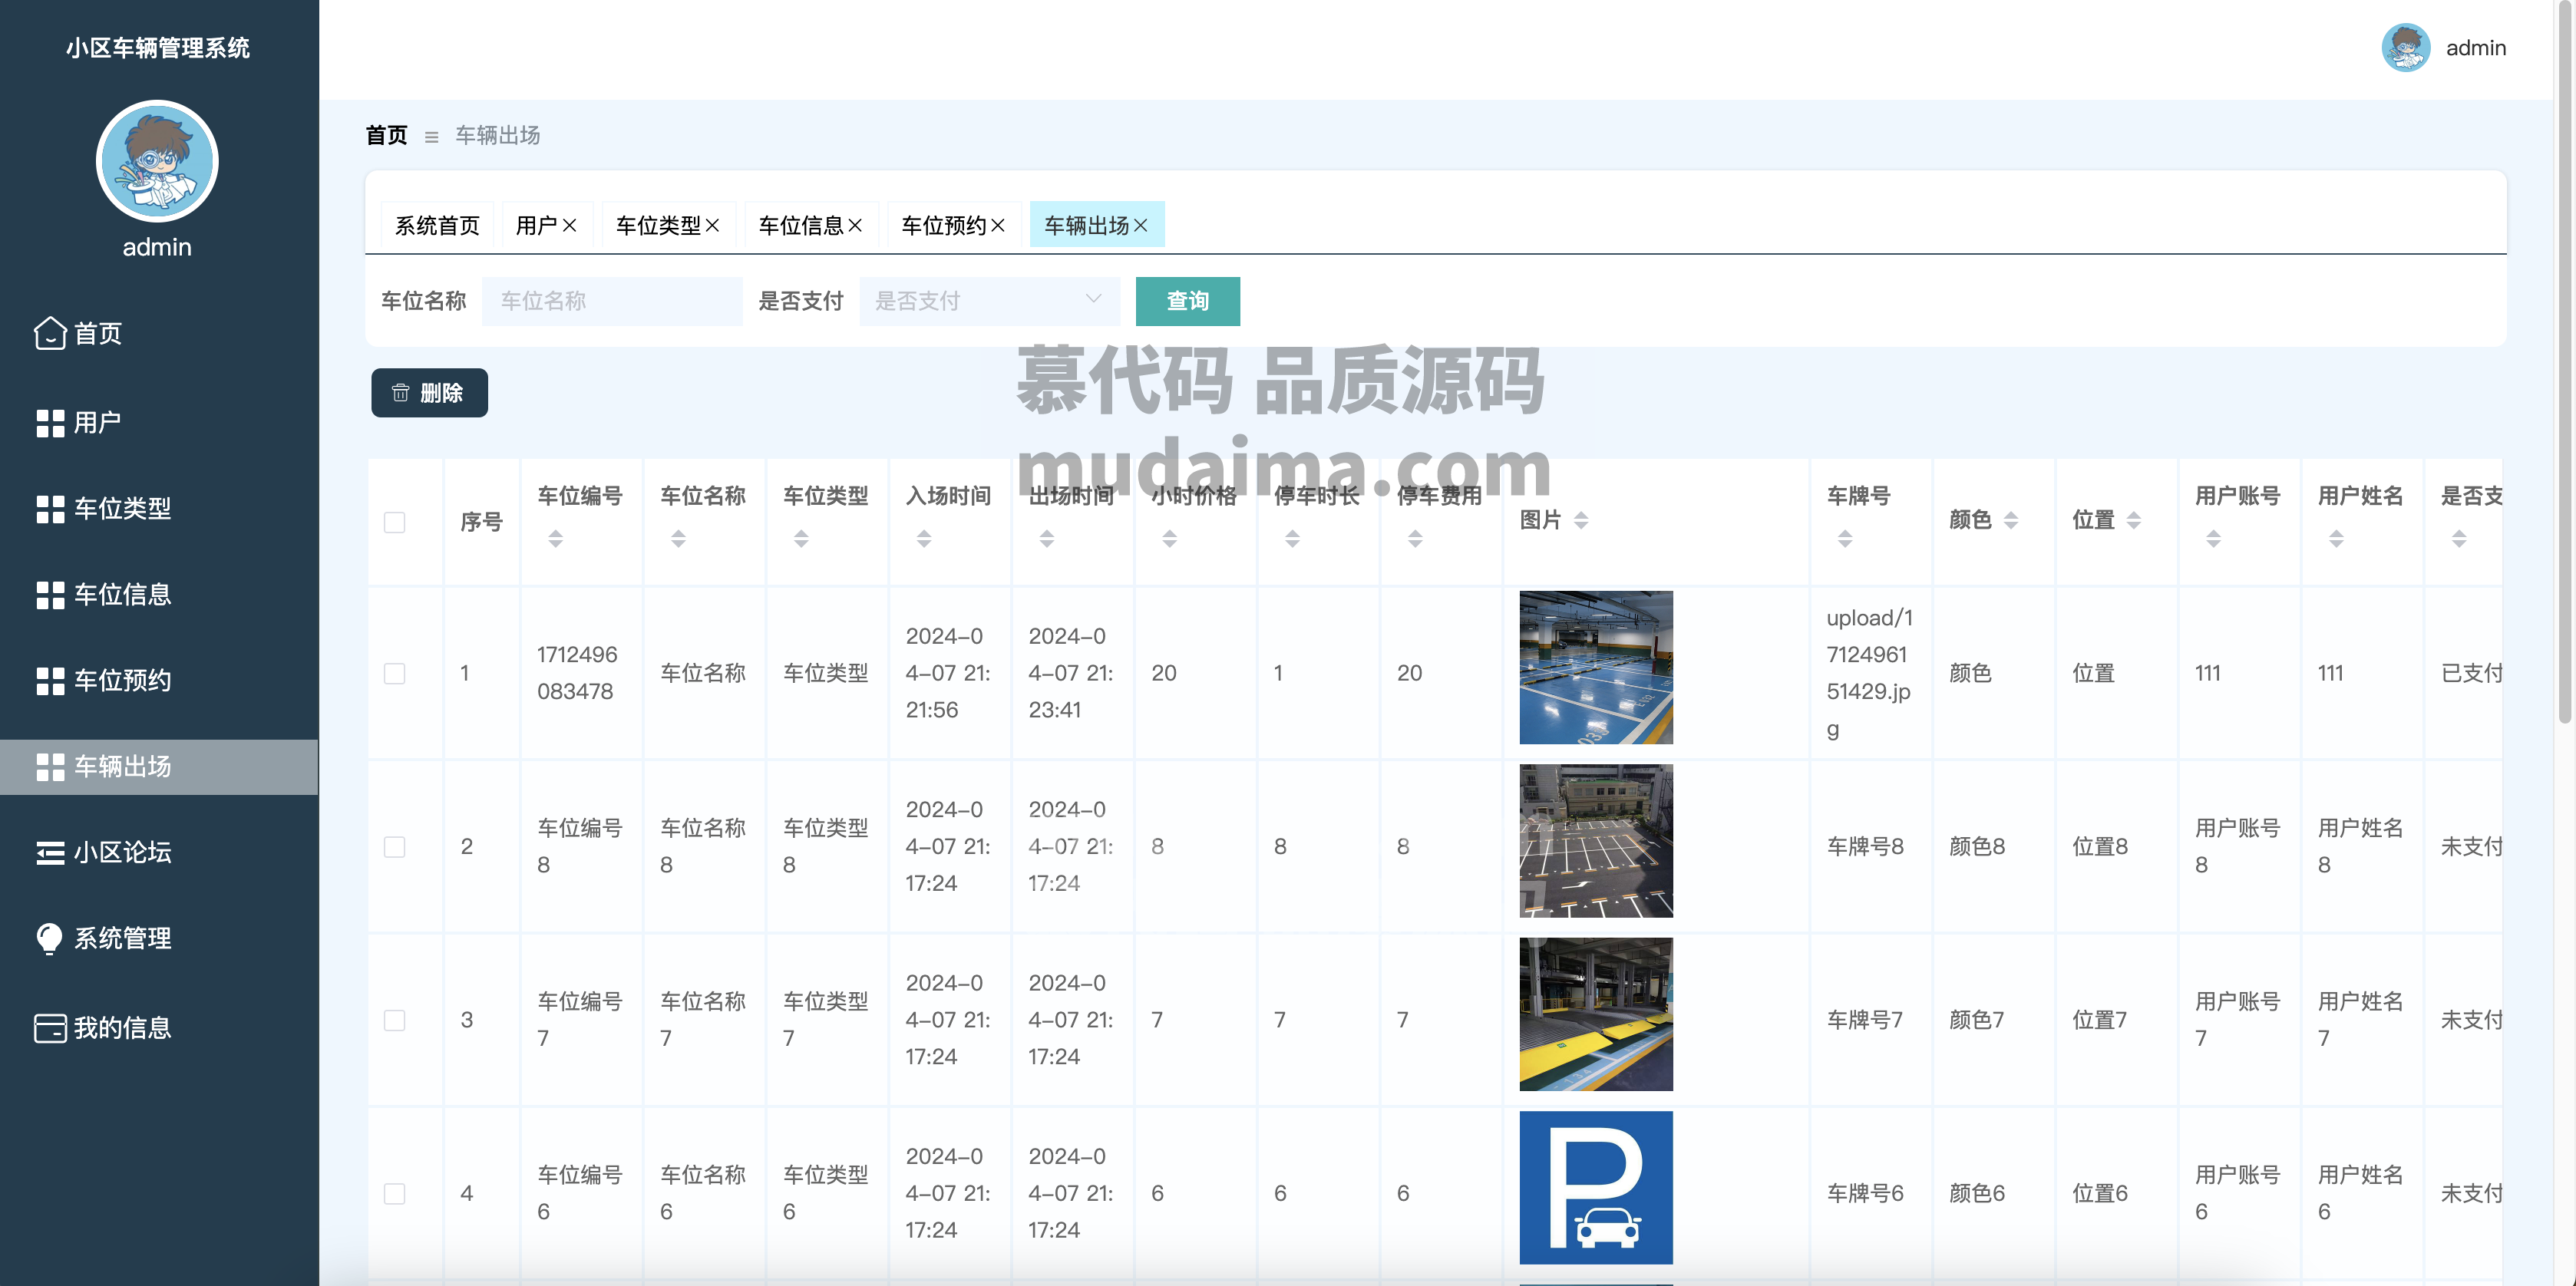Close the 车位类型 tab with its X

712,226
